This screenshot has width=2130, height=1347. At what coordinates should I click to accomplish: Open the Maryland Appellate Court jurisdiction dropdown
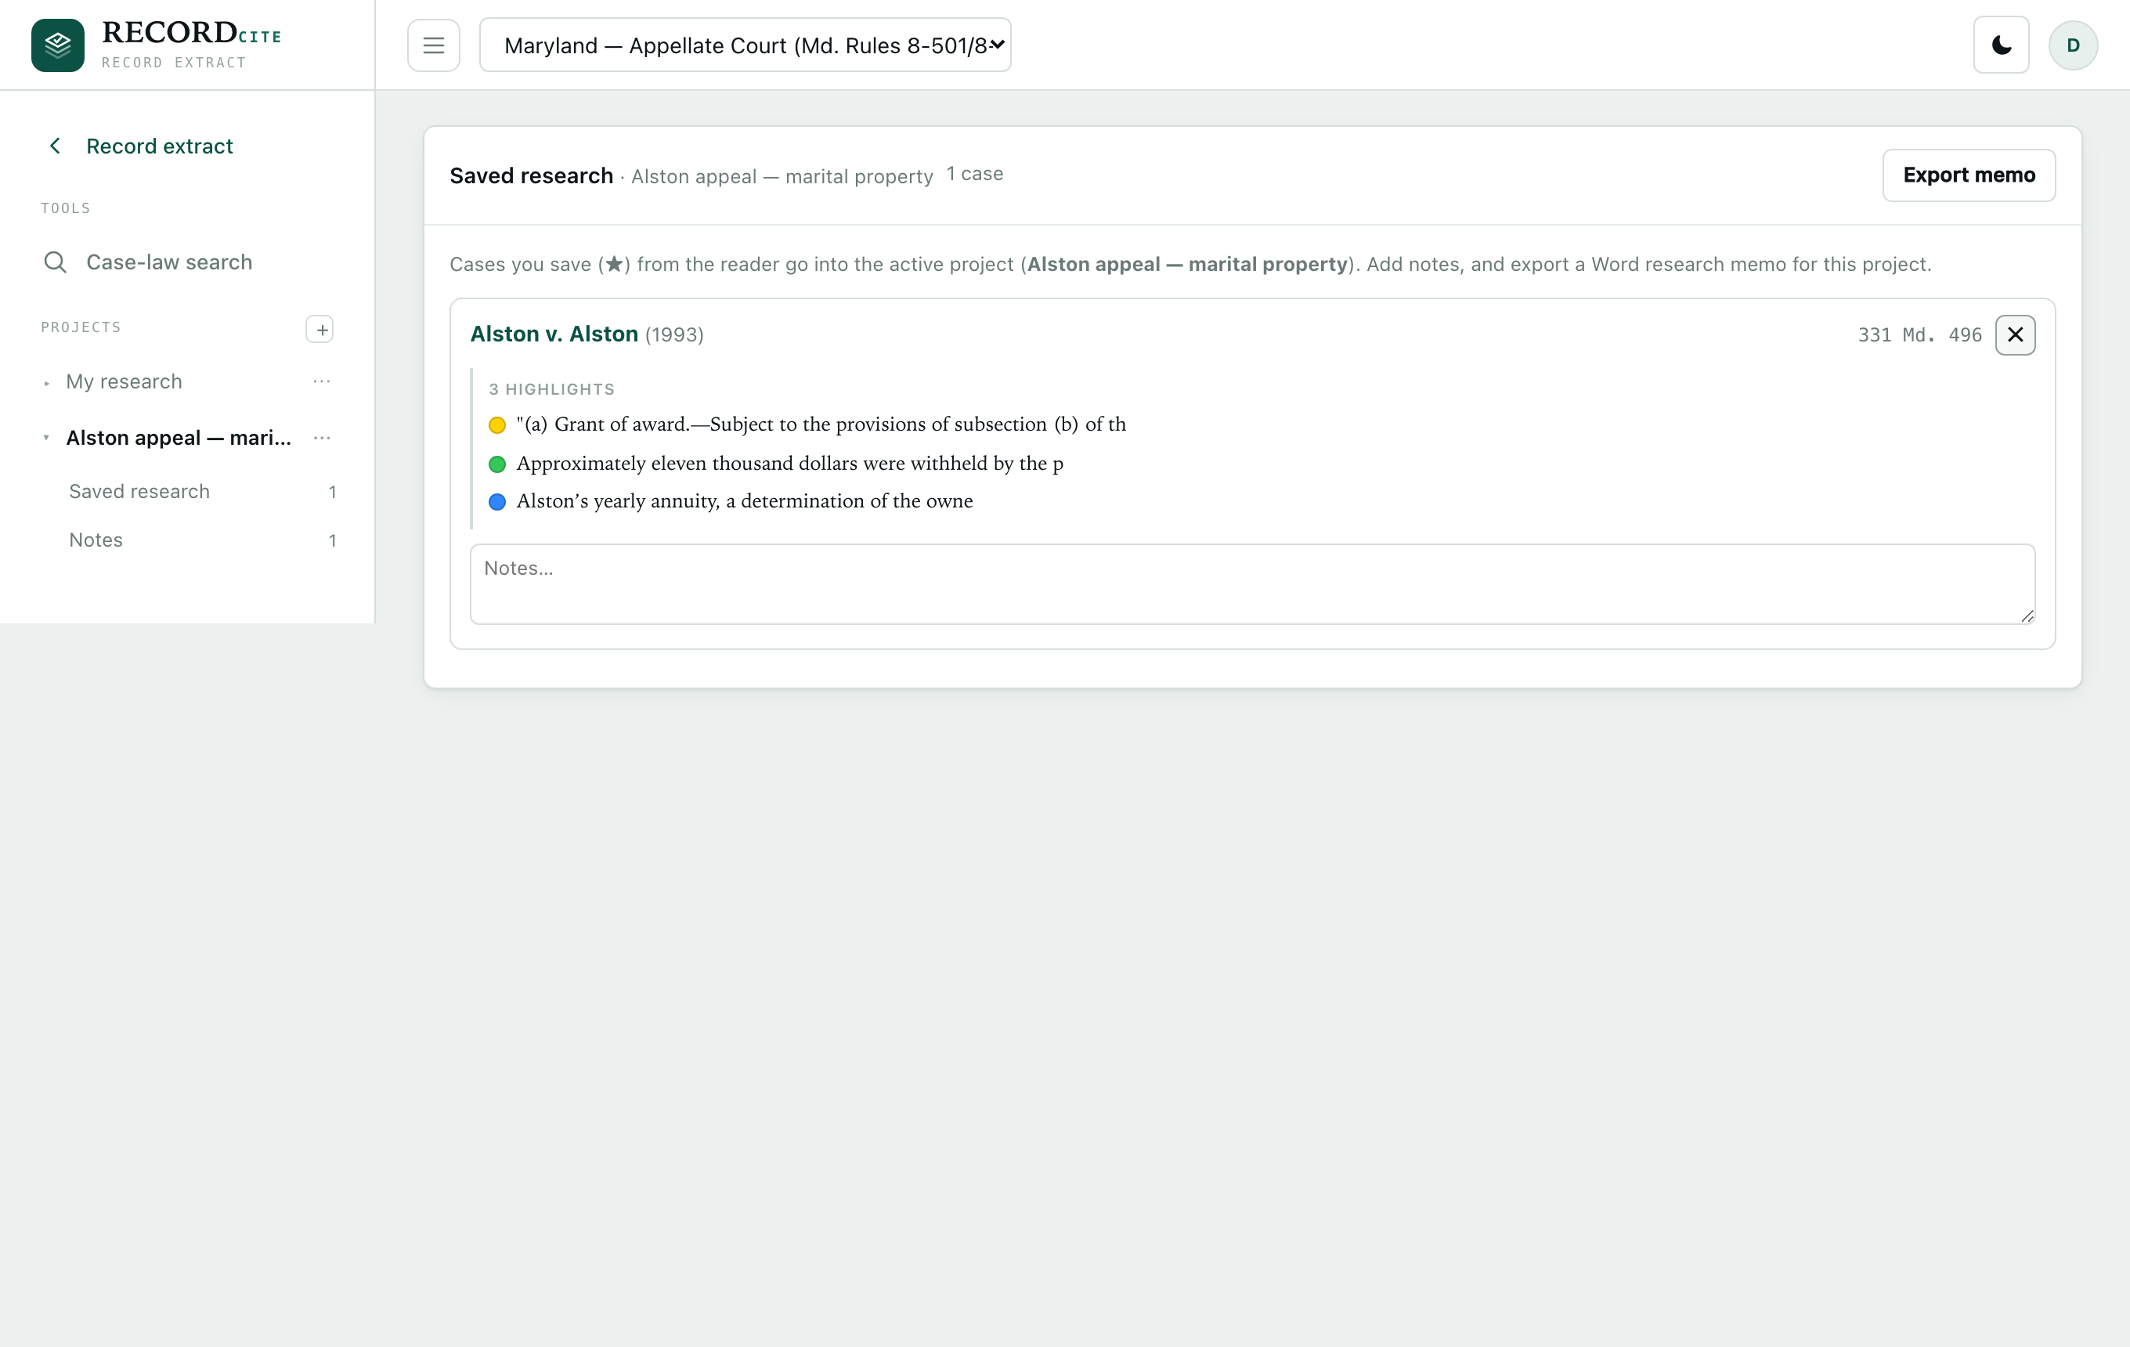[x=745, y=45]
